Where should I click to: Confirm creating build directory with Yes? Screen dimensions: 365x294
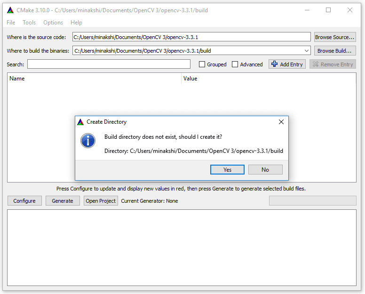[x=227, y=170]
